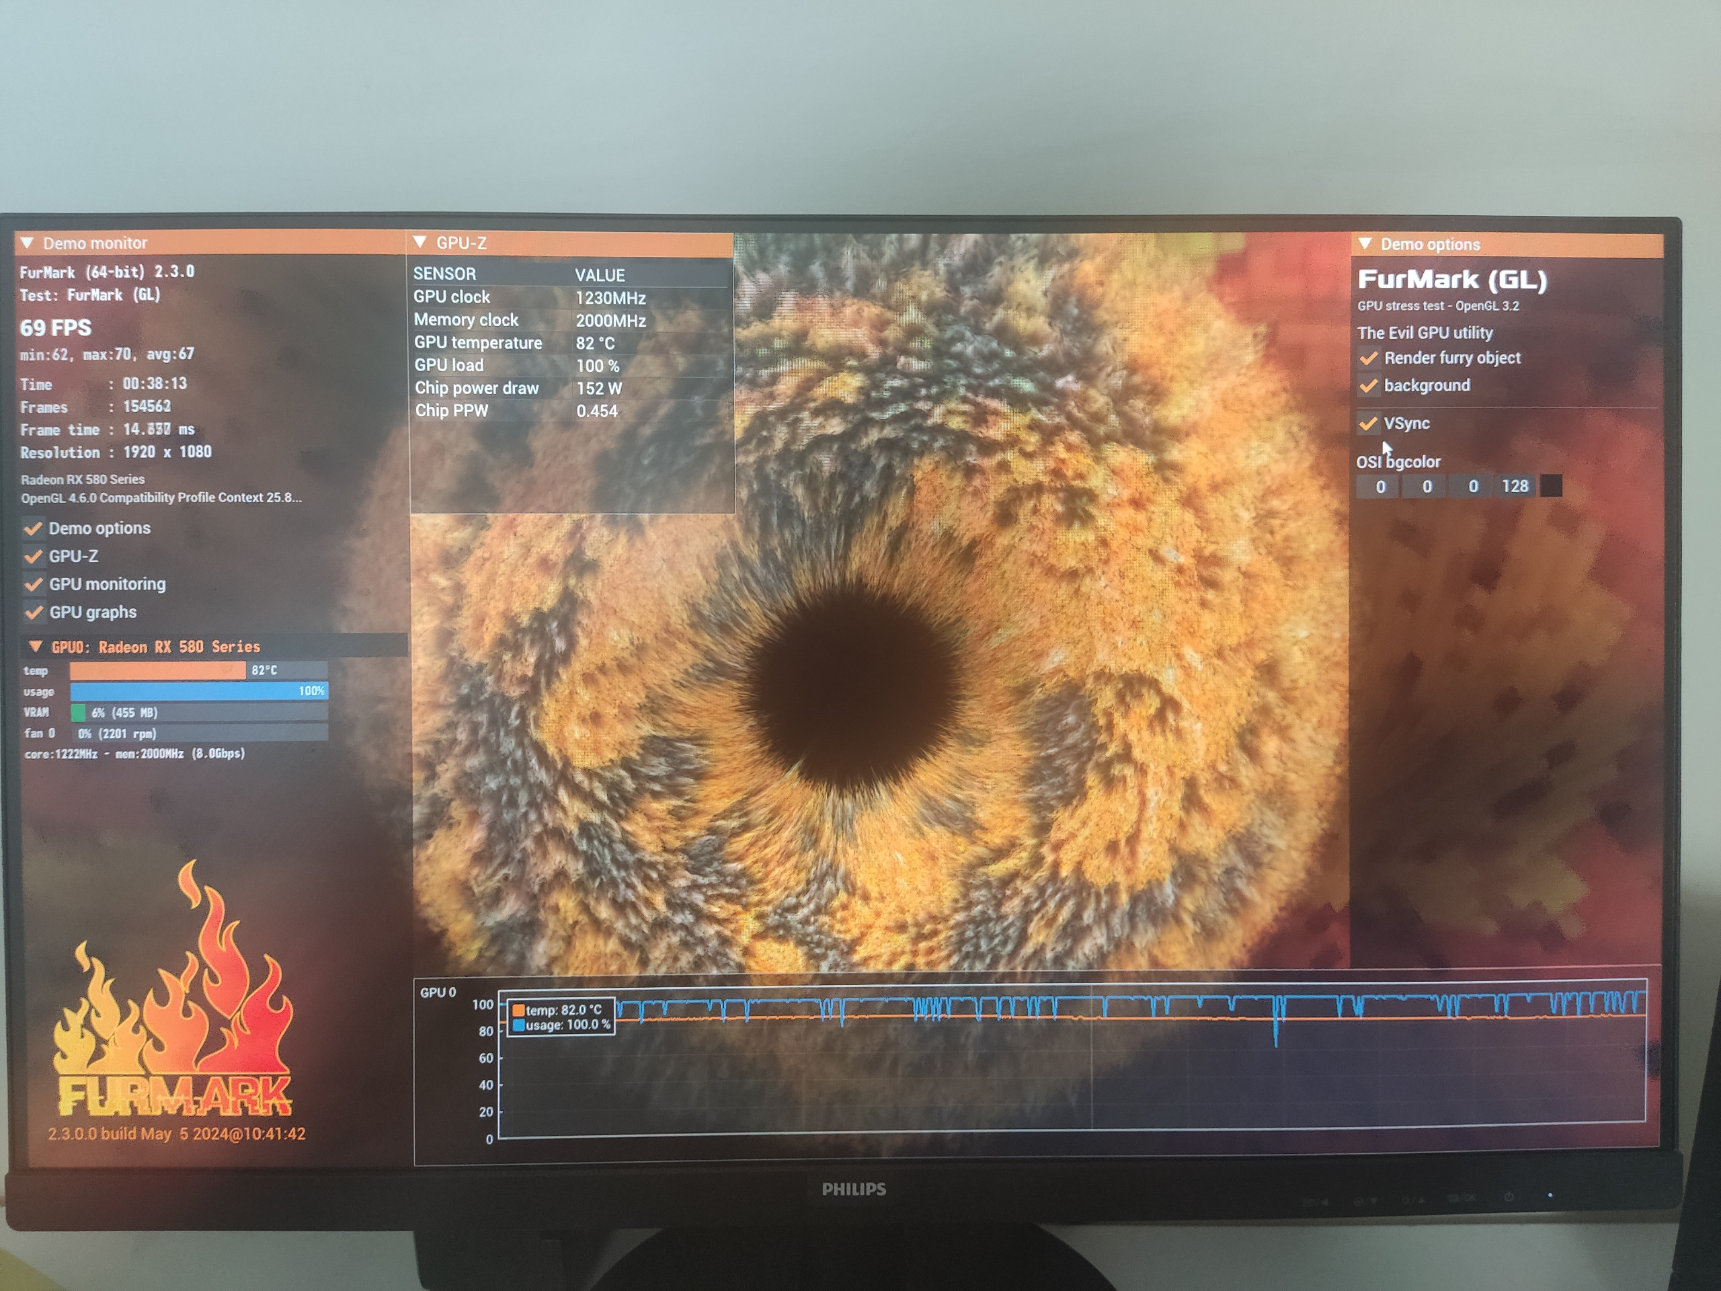The height and width of the screenshot is (1291, 1721).
Task: Click the '152 W' power draw value
Action: pos(599,389)
